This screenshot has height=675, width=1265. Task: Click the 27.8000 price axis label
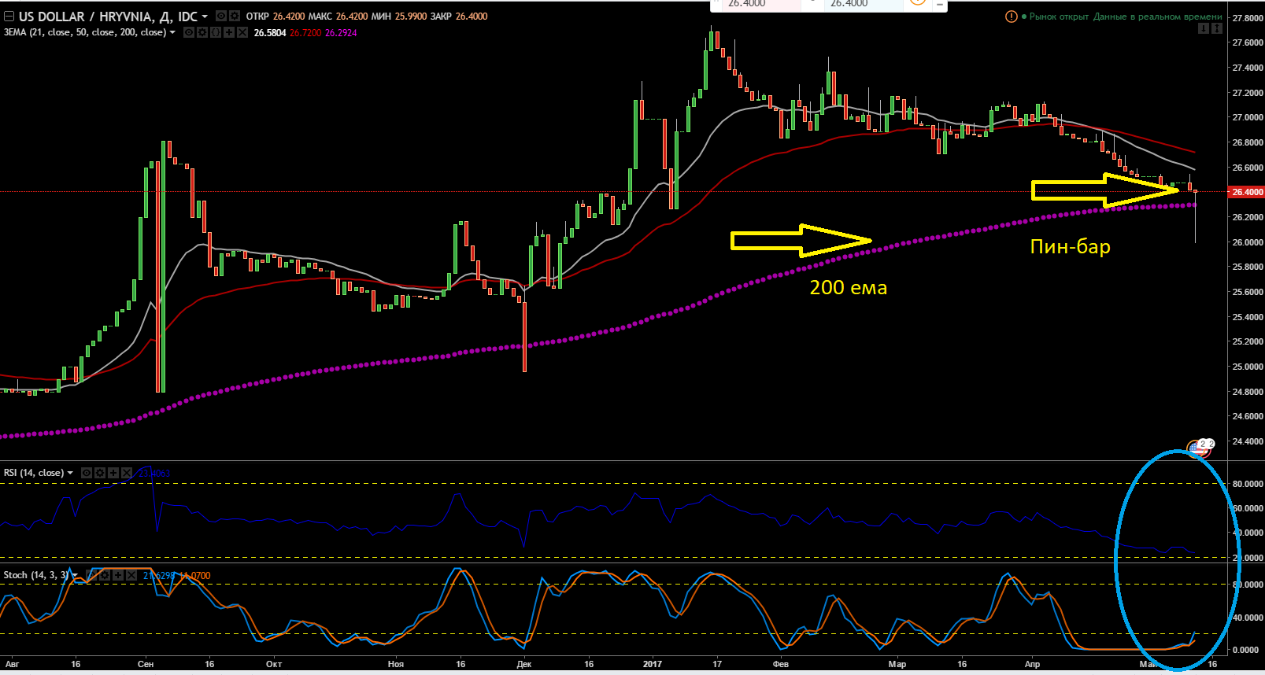(1248, 18)
